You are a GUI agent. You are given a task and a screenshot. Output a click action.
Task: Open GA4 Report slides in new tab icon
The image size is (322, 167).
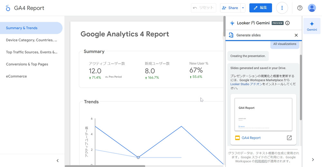289,138
